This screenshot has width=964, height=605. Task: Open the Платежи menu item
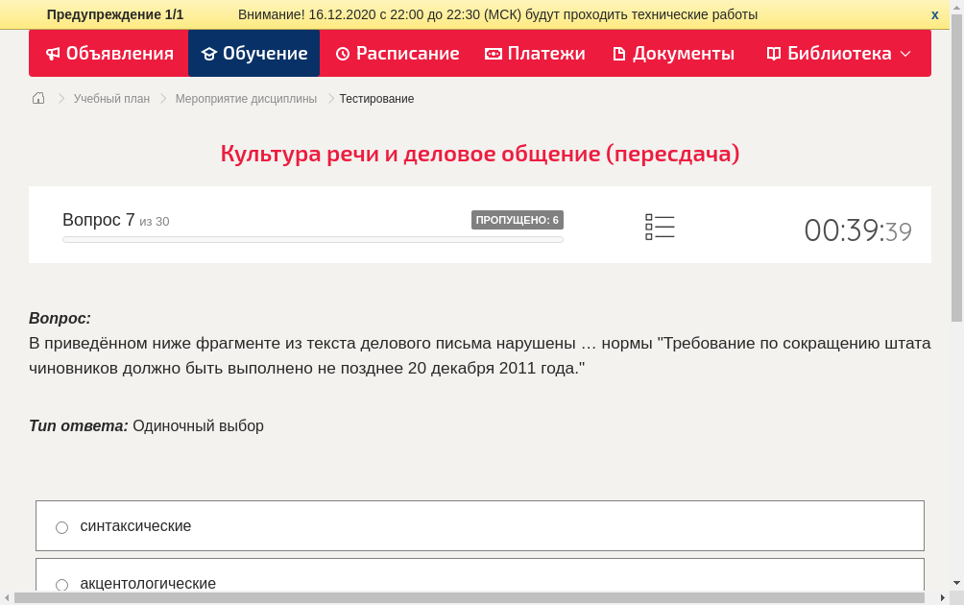(535, 54)
